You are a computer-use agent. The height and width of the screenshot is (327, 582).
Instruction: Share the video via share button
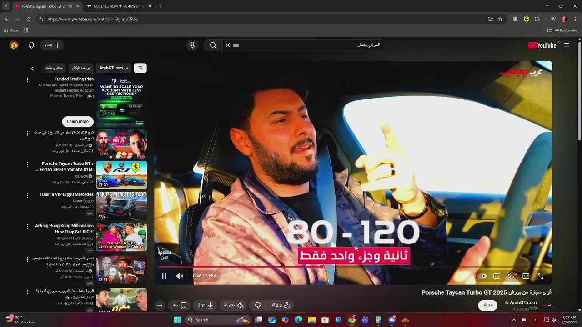point(234,305)
